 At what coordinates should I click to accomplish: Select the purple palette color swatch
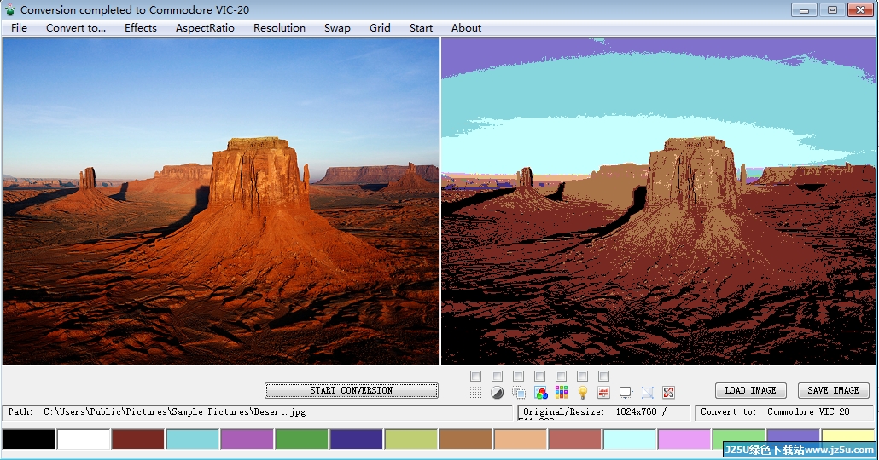[x=247, y=440]
